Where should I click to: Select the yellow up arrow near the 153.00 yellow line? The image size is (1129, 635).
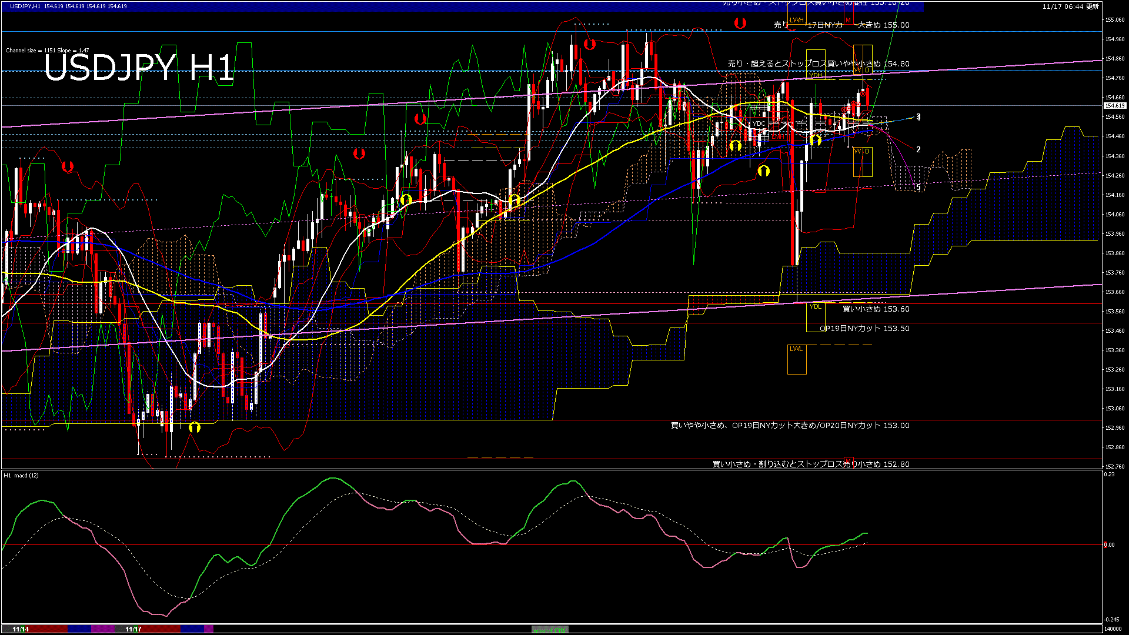195,428
